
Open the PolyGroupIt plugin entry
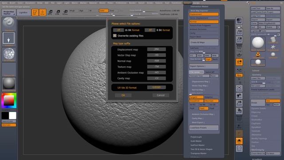click(x=196, y=137)
